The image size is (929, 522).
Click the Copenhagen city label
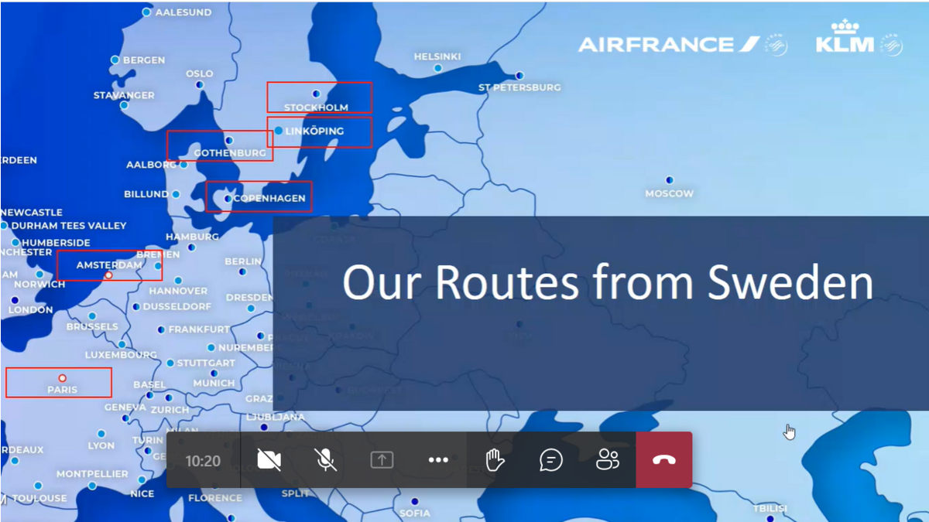[x=269, y=199]
